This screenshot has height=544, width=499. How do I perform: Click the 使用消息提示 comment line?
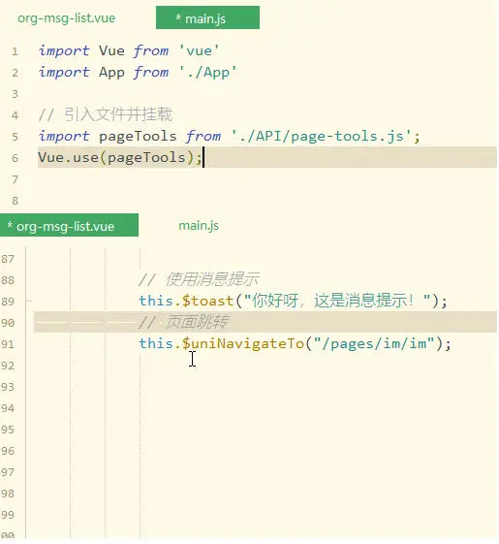[199, 279]
